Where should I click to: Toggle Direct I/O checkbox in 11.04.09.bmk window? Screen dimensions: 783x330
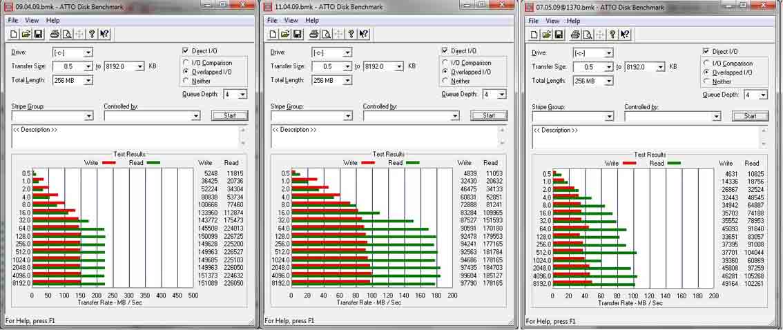click(445, 51)
